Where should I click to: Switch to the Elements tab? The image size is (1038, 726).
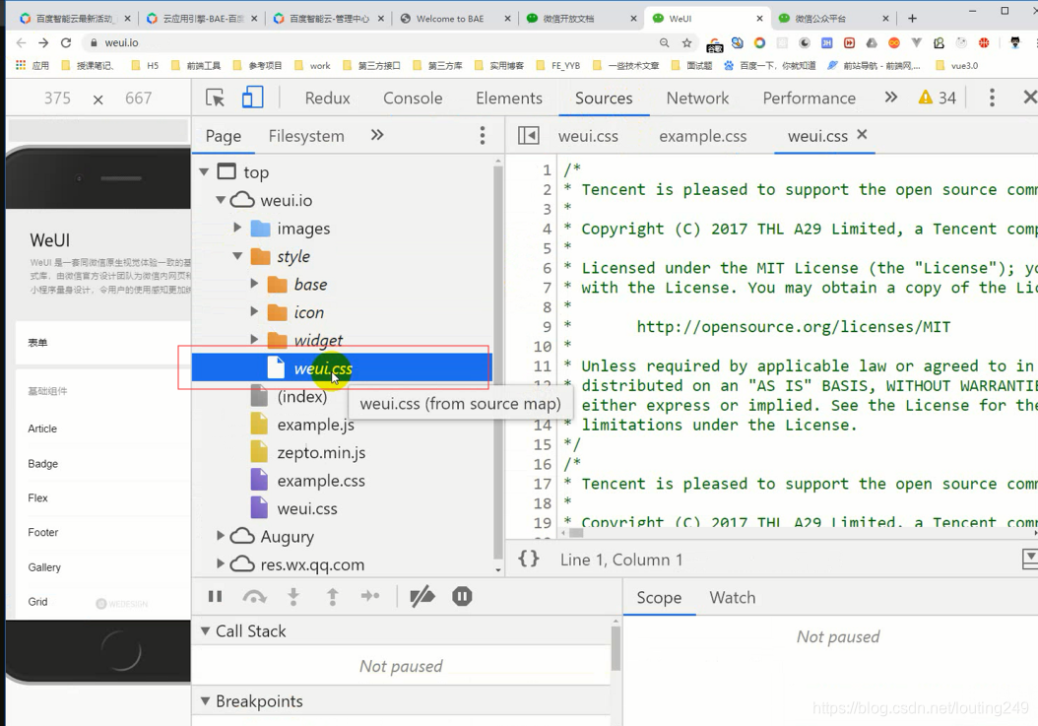point(508,99)
